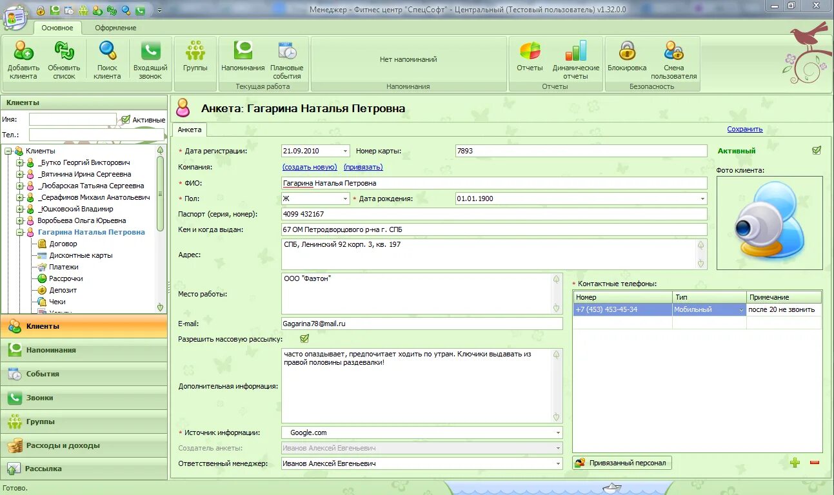Click the lock icon in quick access toolbar

point(40,10)
